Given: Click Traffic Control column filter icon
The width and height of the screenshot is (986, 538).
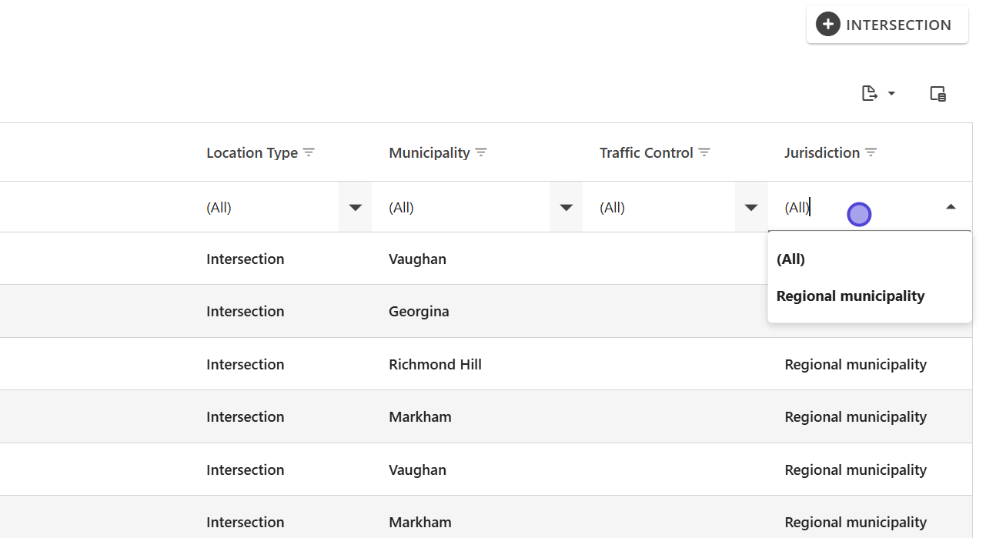Looking at the screenshot, I should (x=704, y=152).
